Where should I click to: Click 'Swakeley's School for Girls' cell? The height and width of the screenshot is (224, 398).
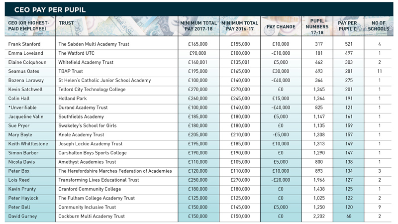point(88,126)
